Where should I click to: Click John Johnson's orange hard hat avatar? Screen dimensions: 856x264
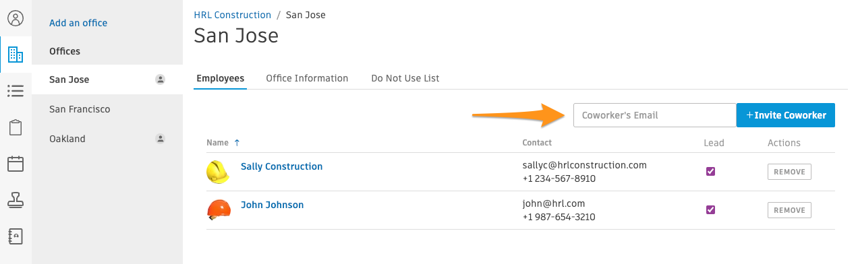click(218, 210)
